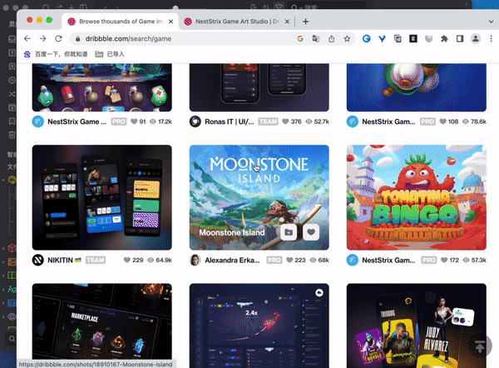Click the blue circular extension icon
Image resolution: width=499 pixels, height=368 pixels.
click(366, 39)
